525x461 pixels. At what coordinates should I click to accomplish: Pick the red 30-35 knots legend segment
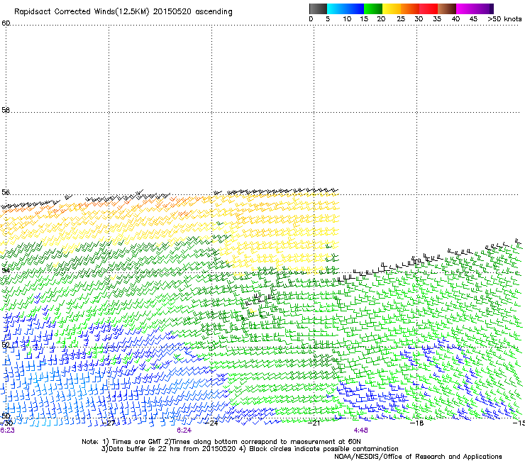point(429,9)
